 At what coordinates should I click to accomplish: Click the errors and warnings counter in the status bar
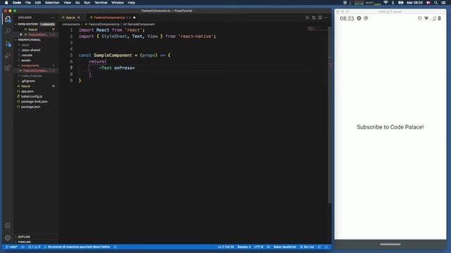coord(35,247)
